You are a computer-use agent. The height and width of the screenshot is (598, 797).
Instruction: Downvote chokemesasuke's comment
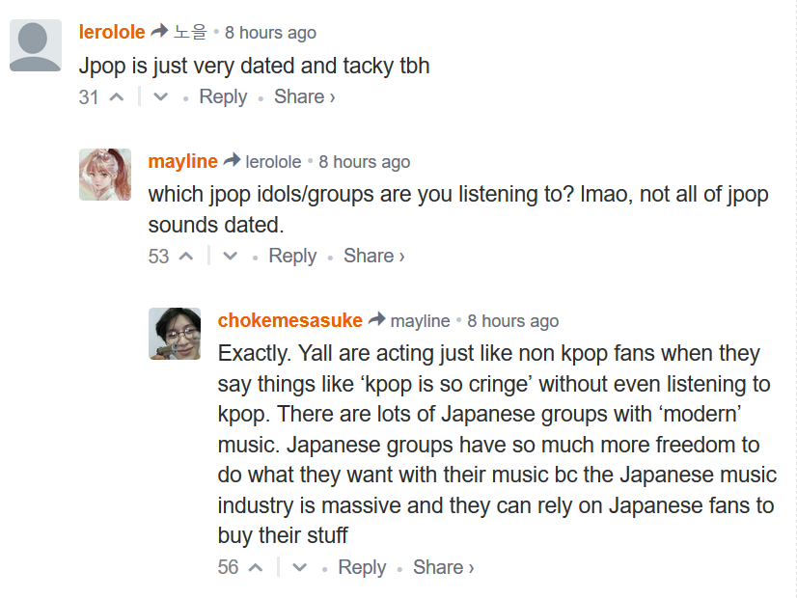click(299, 568)
